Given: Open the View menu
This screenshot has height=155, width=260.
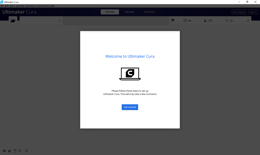Looking at the screenshot, I should coord(12,6).
